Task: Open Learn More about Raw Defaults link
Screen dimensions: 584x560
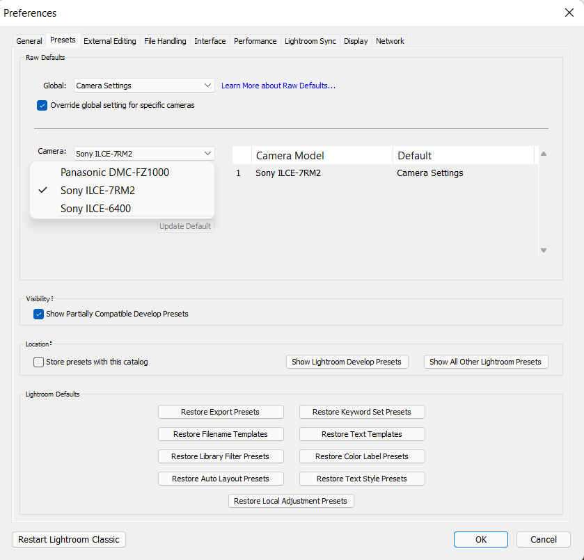Action: point(278,86)
